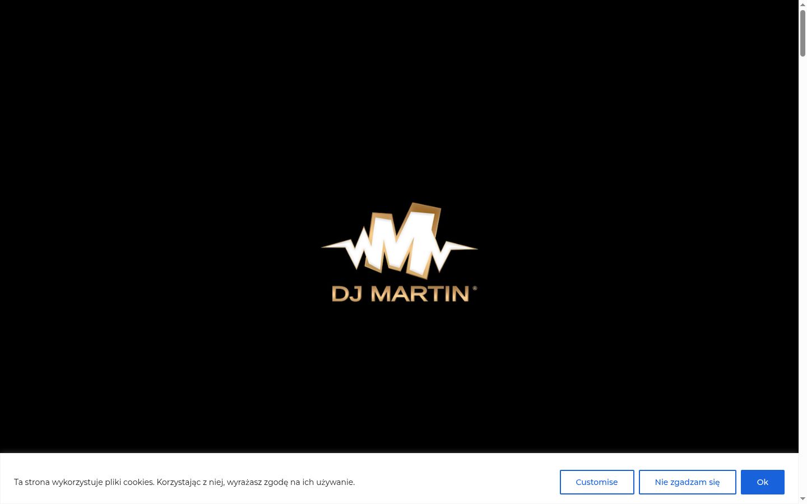Click the cookie notice text
The width and height of the screenshot is (807, 504).
click(x=184, y=482)
